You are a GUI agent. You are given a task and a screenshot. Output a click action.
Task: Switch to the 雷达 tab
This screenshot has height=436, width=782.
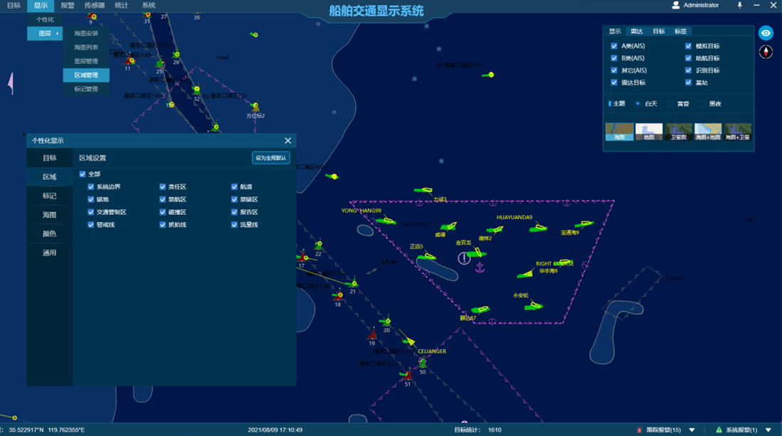tap(637, 31)
